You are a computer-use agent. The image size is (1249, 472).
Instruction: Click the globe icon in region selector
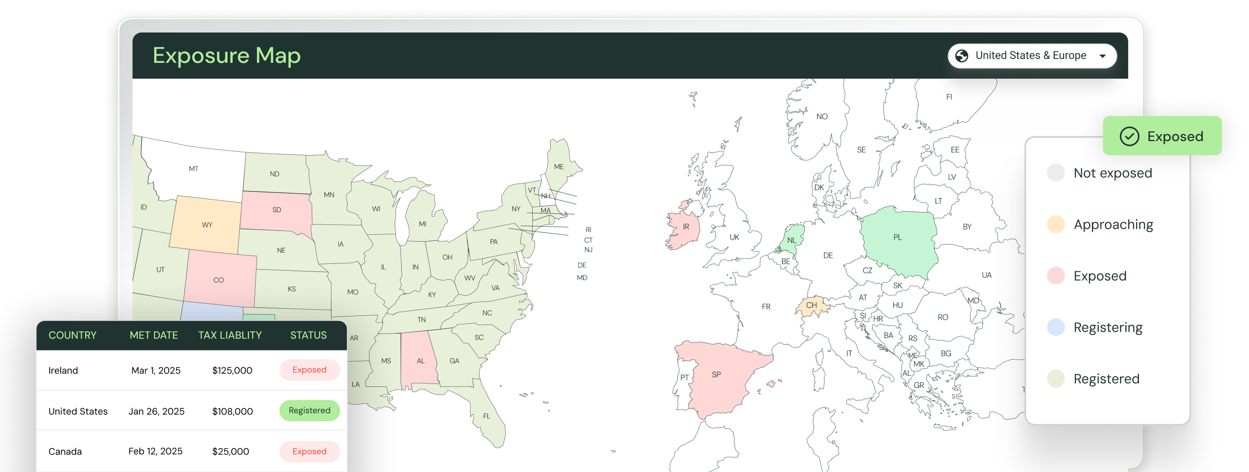pos(962,56)
